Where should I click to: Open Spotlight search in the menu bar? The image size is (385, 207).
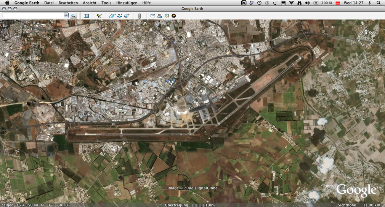(379, 3)
